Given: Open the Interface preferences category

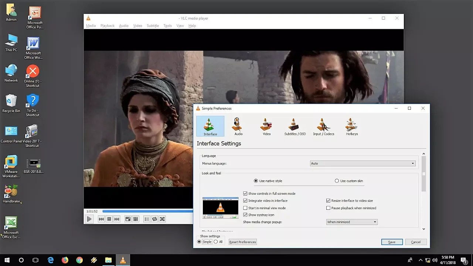Looking at the screenshot, I should (x=210, y=126).
